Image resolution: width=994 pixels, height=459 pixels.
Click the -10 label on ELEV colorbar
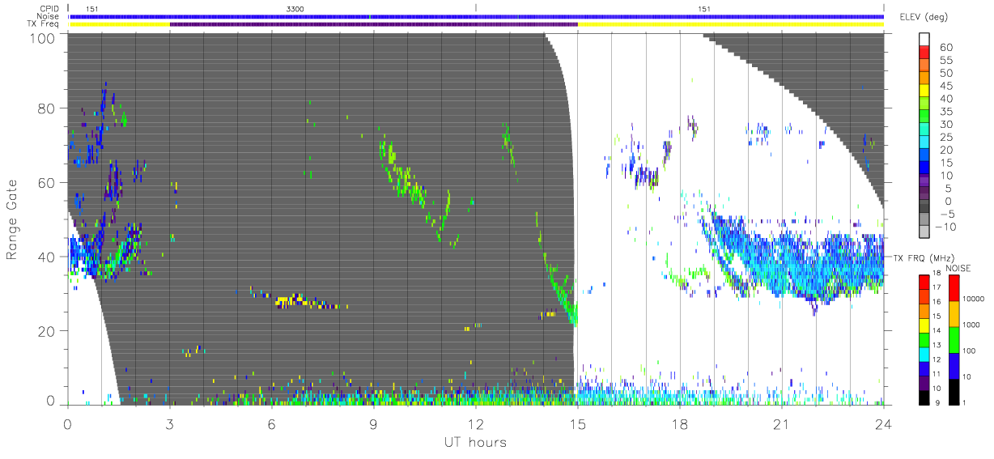944,227
